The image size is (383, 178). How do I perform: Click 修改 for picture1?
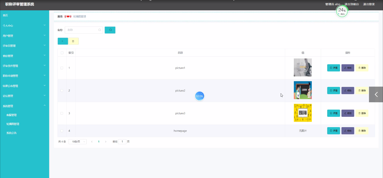[348, 68]
